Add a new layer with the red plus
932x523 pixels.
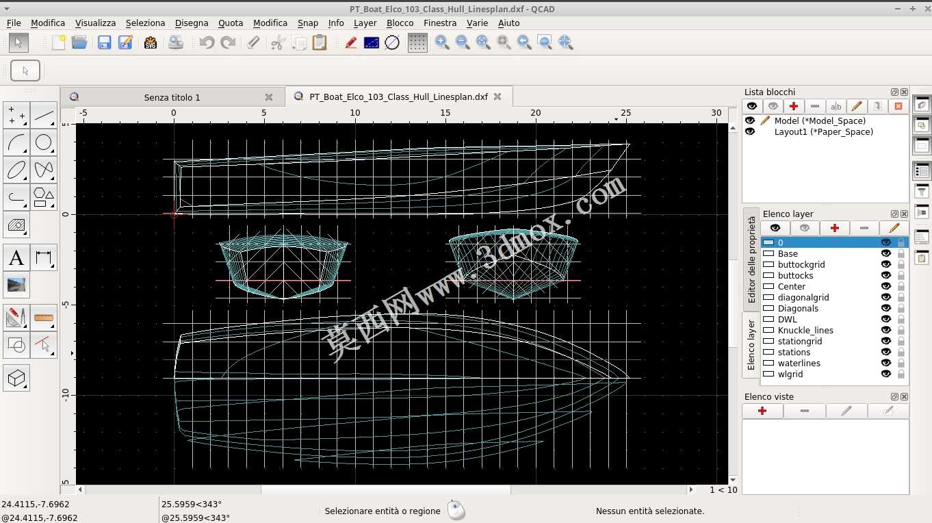834,228
